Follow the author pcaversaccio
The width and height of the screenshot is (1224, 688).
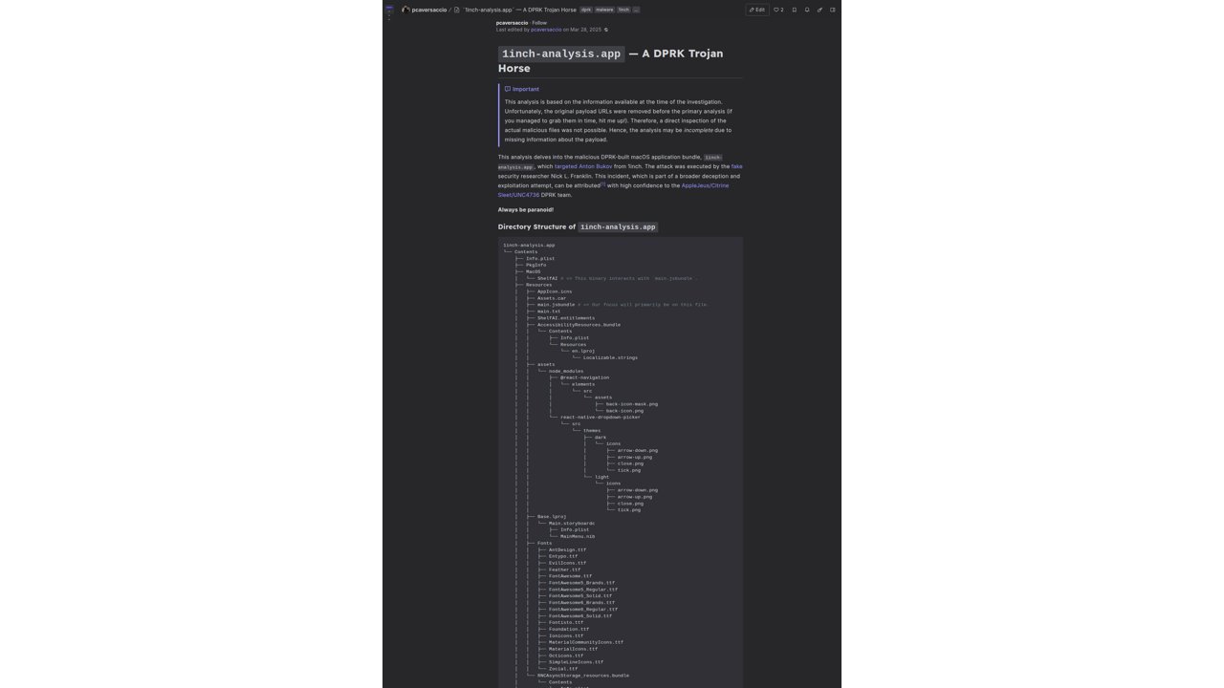pyautogui.click(x=539, y=23)
